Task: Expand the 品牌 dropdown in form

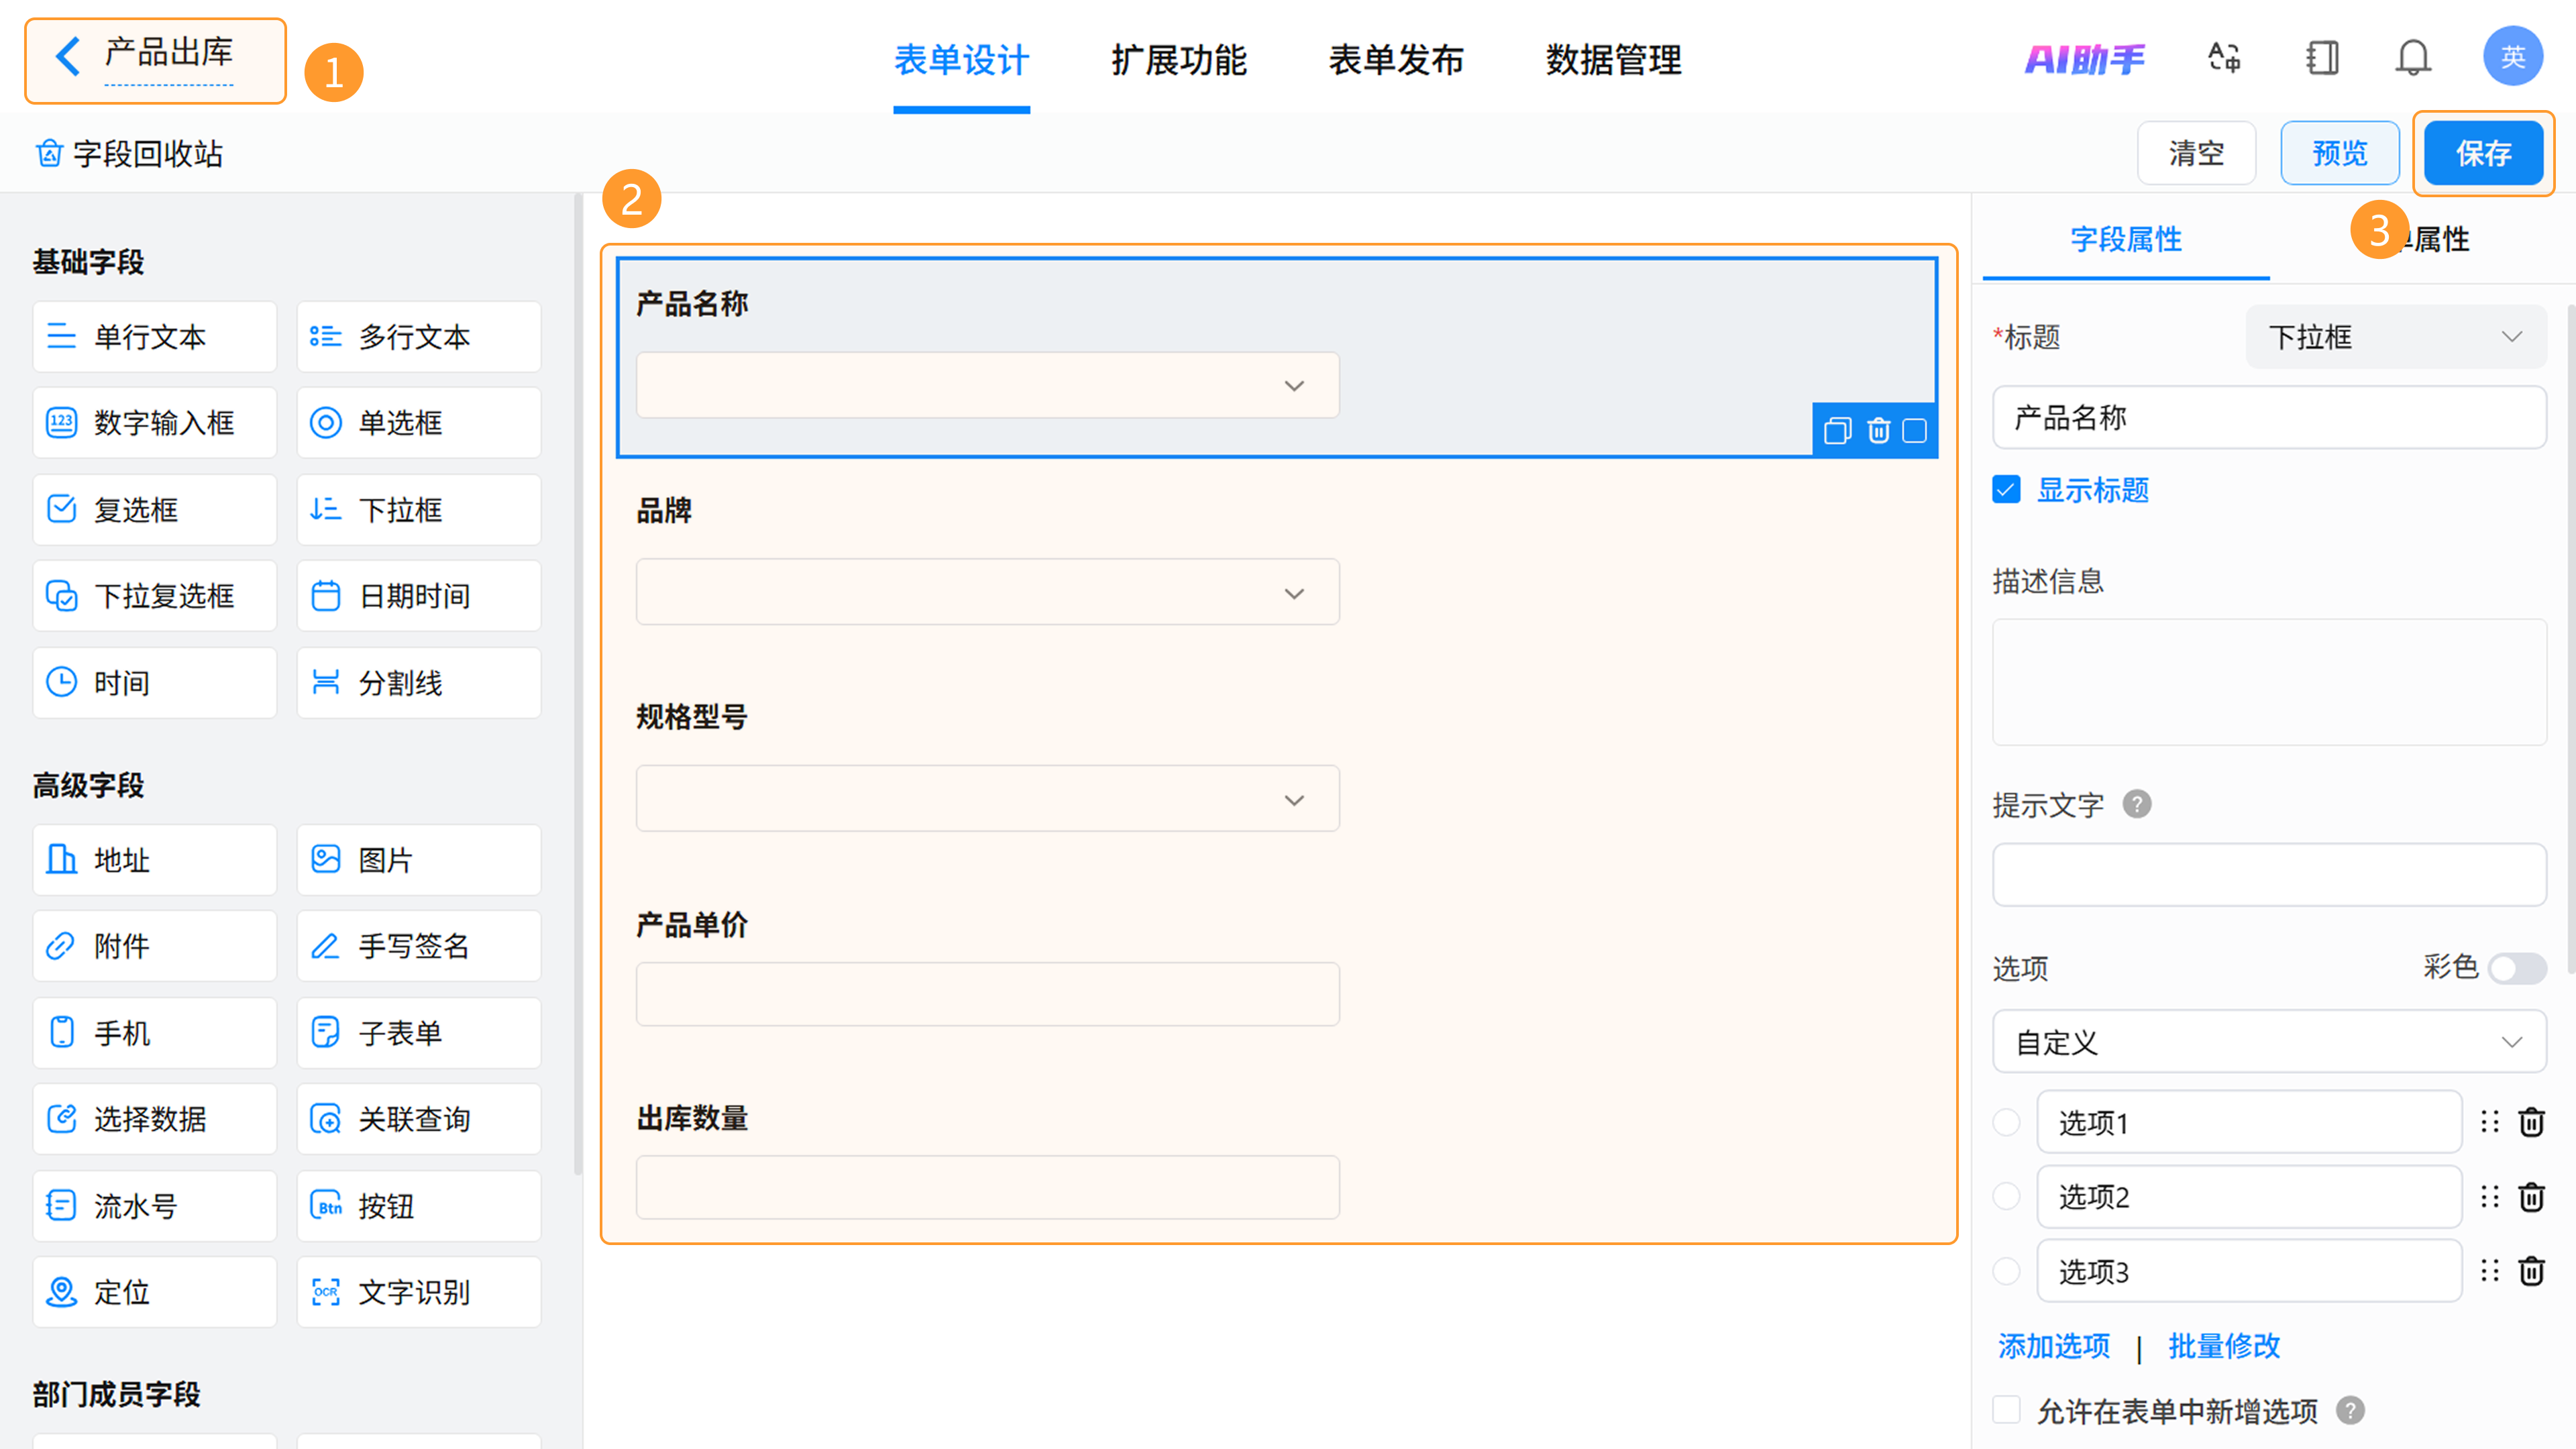Action: coord(987,593)
